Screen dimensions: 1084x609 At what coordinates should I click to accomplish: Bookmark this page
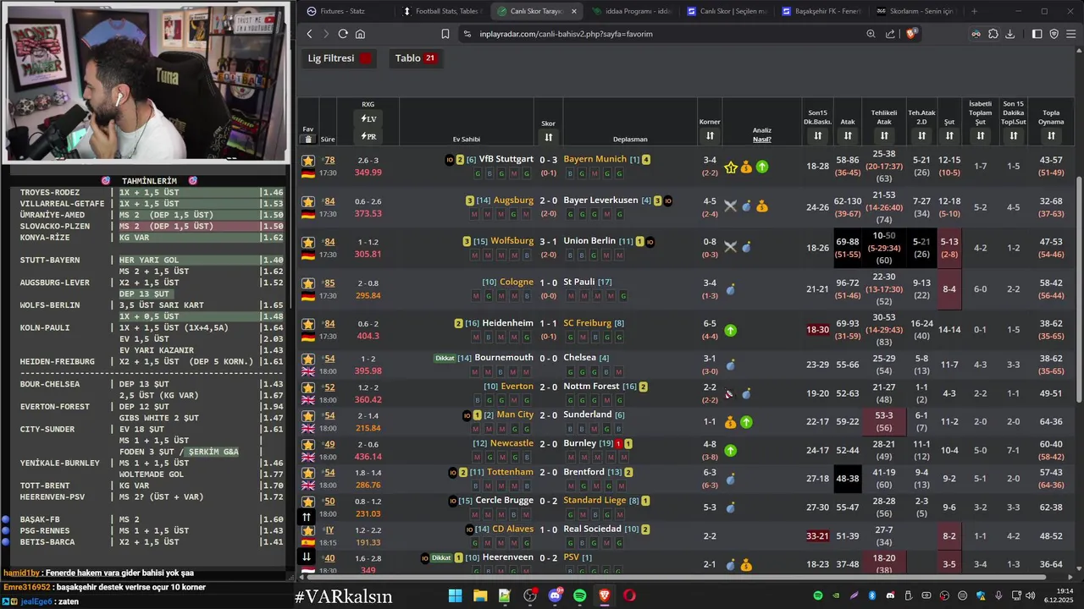coord(445,34)
